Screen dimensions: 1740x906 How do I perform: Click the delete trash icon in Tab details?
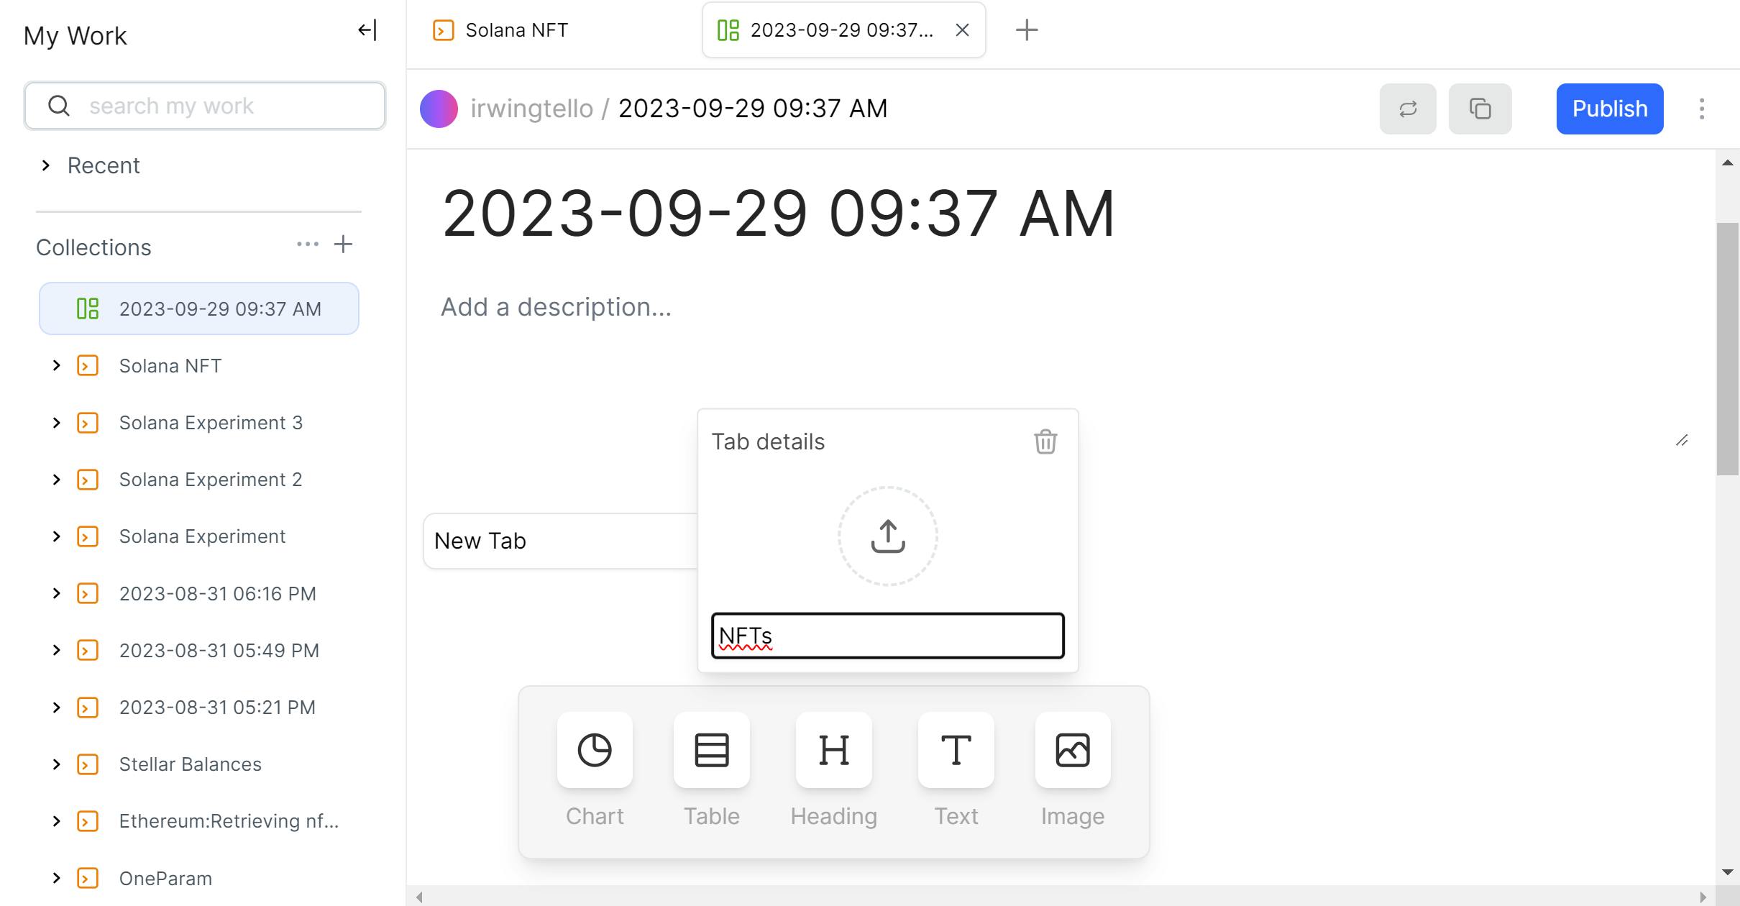(1045, 442)
